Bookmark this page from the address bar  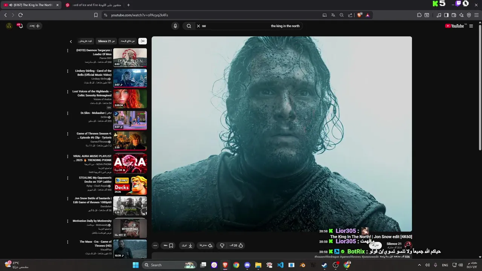pos(96,15)
